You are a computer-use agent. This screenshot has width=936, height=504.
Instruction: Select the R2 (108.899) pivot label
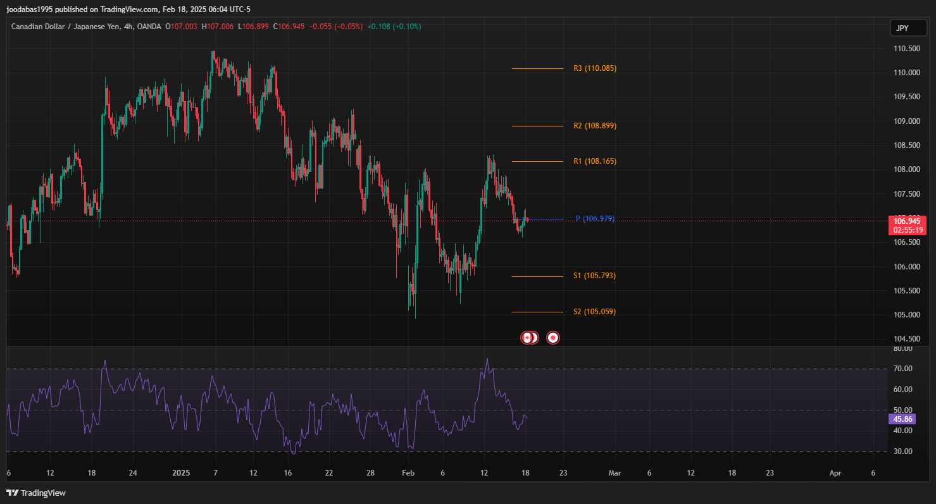594,126
